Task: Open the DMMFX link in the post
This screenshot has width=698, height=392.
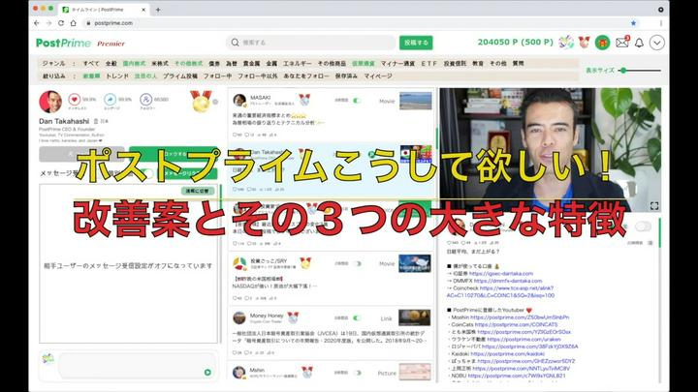Action: tap(508, 281)
